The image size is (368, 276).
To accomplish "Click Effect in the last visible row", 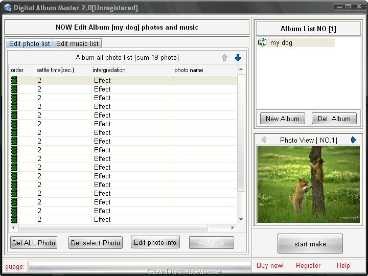I will pyautogui.click(x=102, y=219).
